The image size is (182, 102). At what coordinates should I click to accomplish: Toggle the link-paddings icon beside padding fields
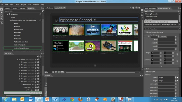pos(177,61)
